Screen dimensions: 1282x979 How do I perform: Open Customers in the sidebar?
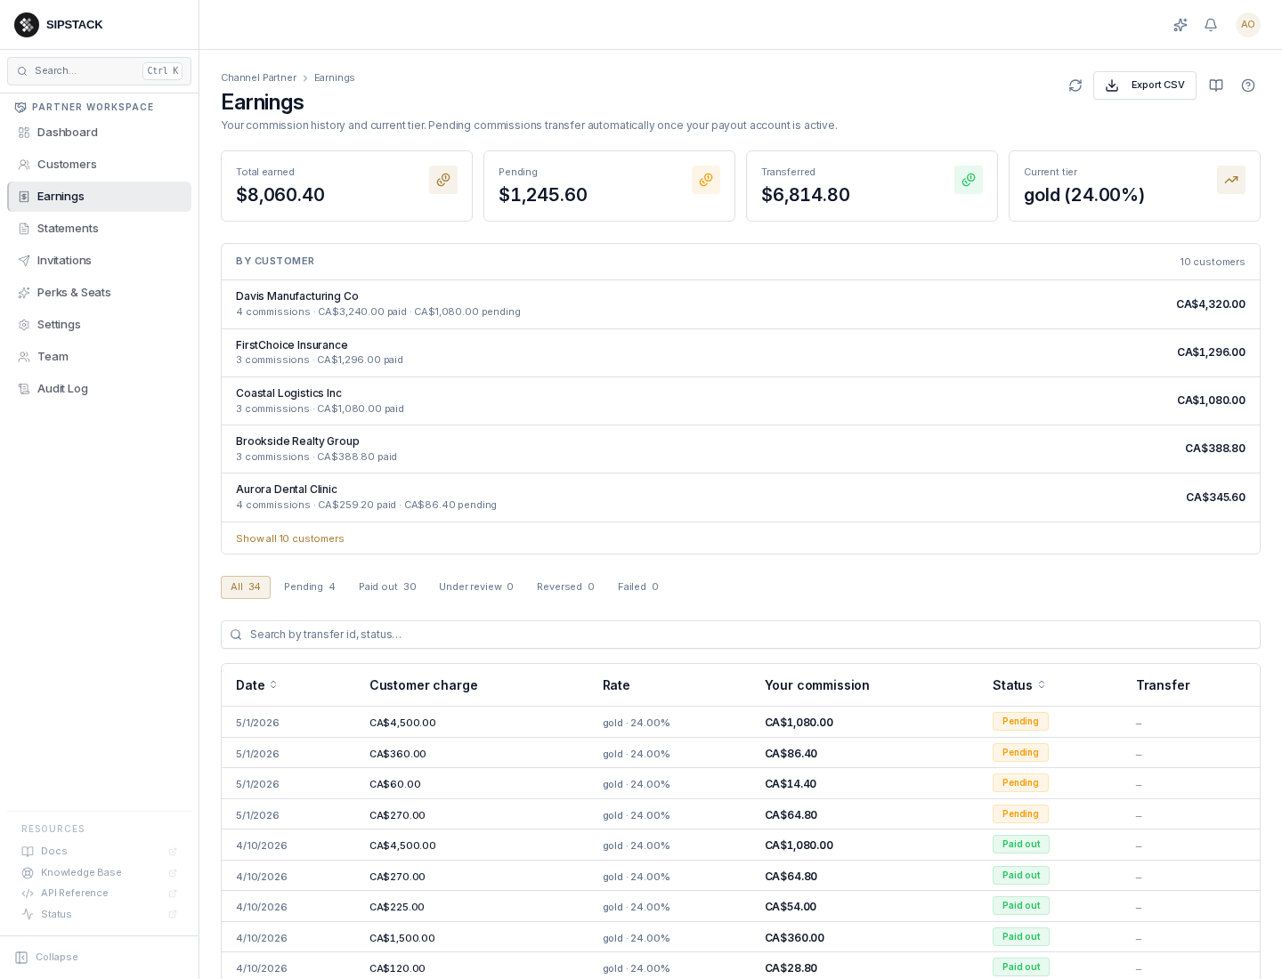click(x=99, y=165)
